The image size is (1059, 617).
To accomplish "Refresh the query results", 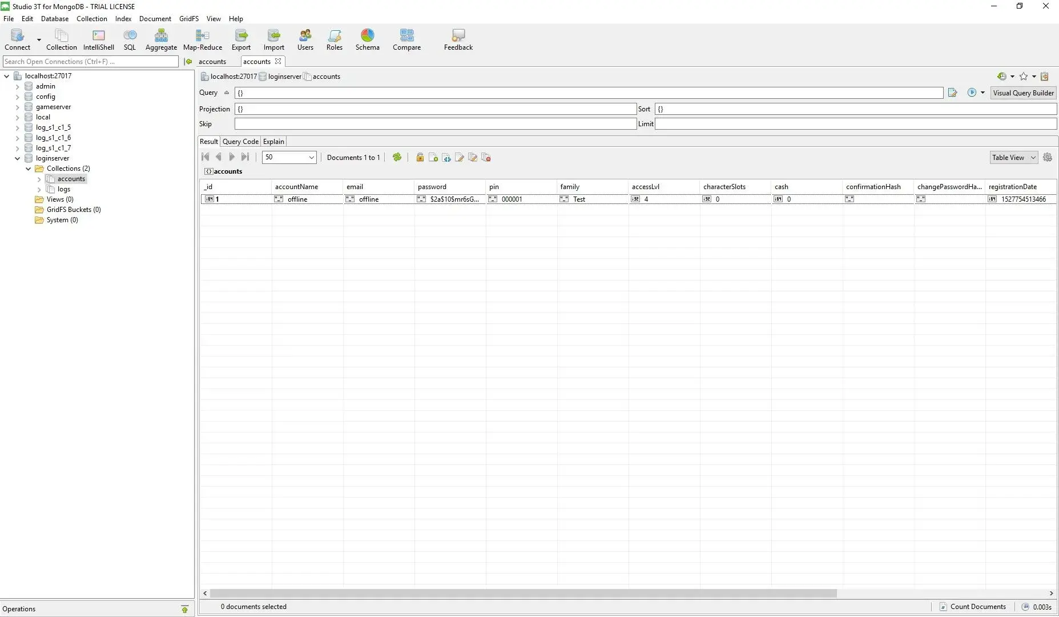I will 397,157.
